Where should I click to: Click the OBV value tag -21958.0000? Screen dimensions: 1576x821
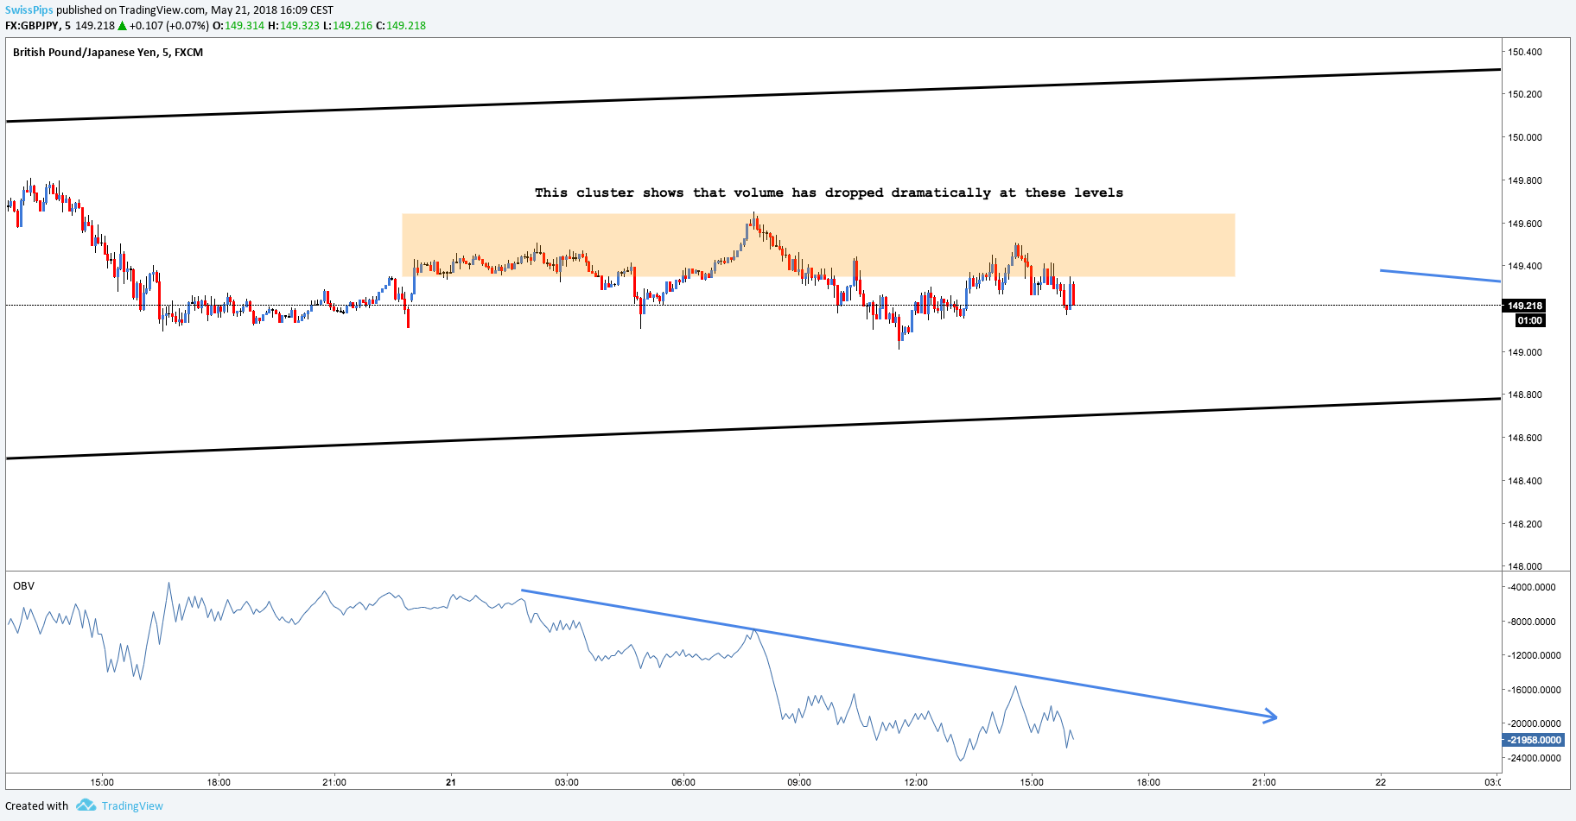point(1534,740)
